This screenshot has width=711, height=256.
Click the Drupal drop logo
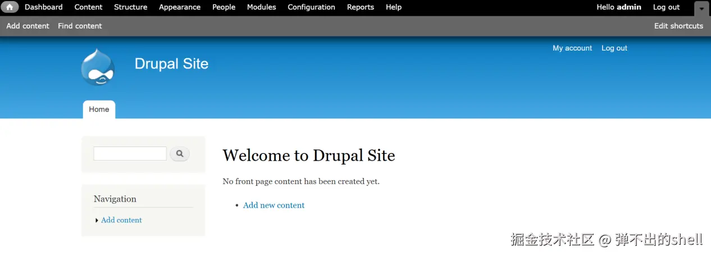98,67
